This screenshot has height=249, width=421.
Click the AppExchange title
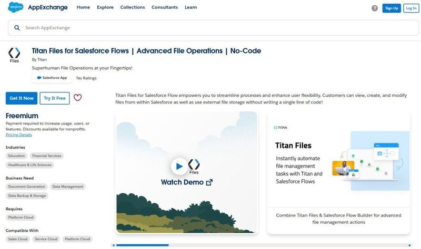click(x=48, y=7)
